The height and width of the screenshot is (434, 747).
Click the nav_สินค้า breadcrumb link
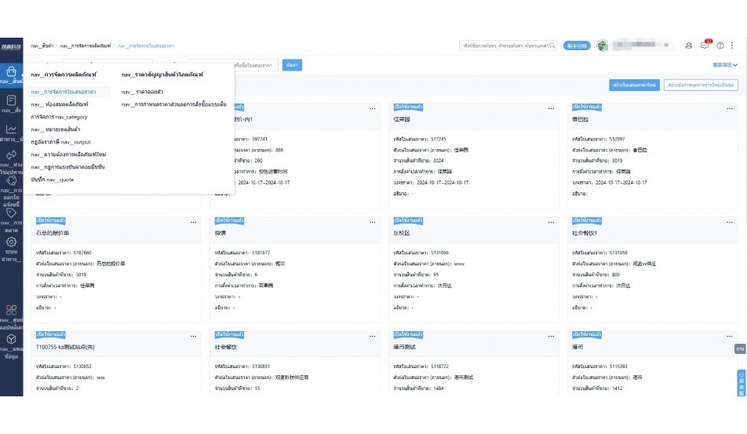[42, 46]
